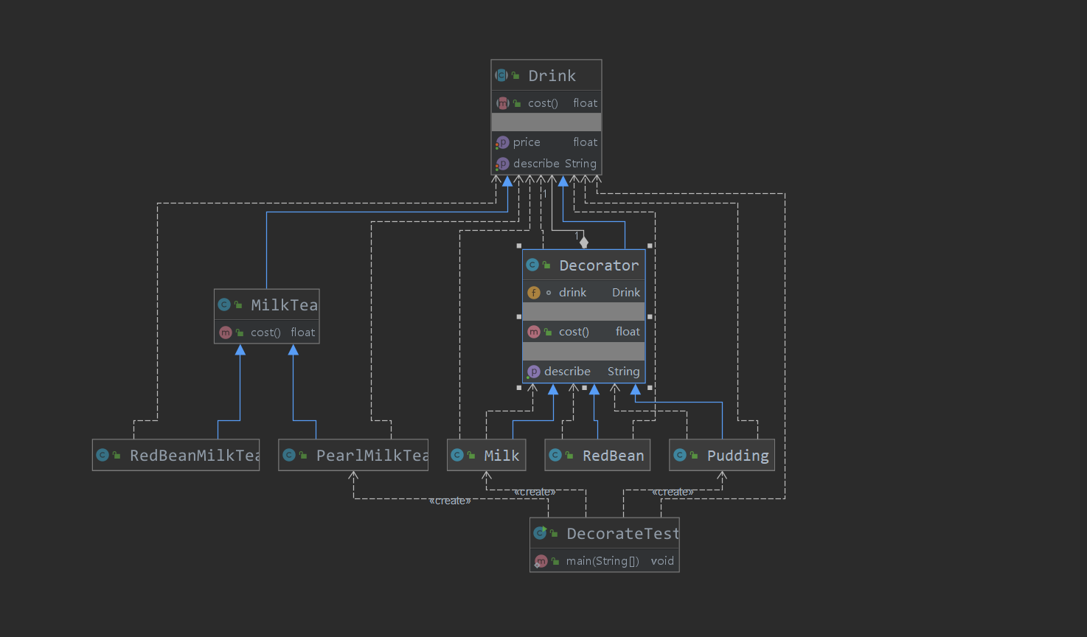Image resolution: width=1087 pixels, height=637 pixels.
Task: Click the Milk class icon
Action: pos(457,455)
